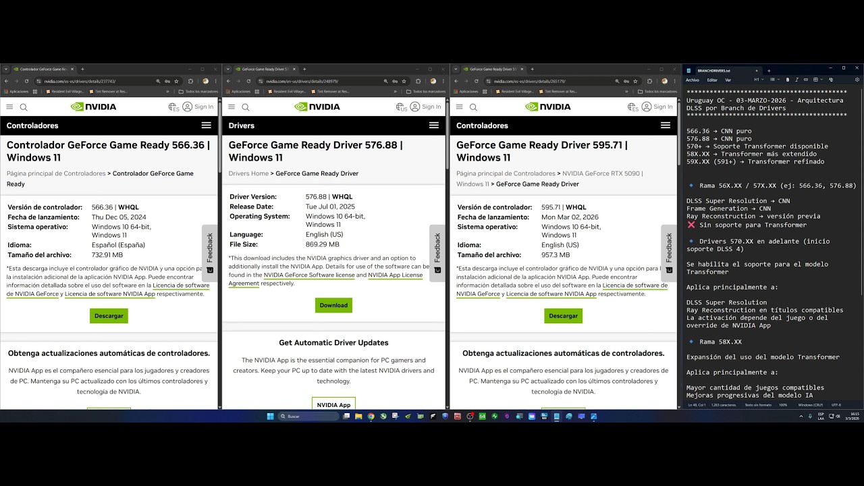Click profile avatar in 566.36 browser window
This screenshot has height=486, width=864.
click(206, 81)
